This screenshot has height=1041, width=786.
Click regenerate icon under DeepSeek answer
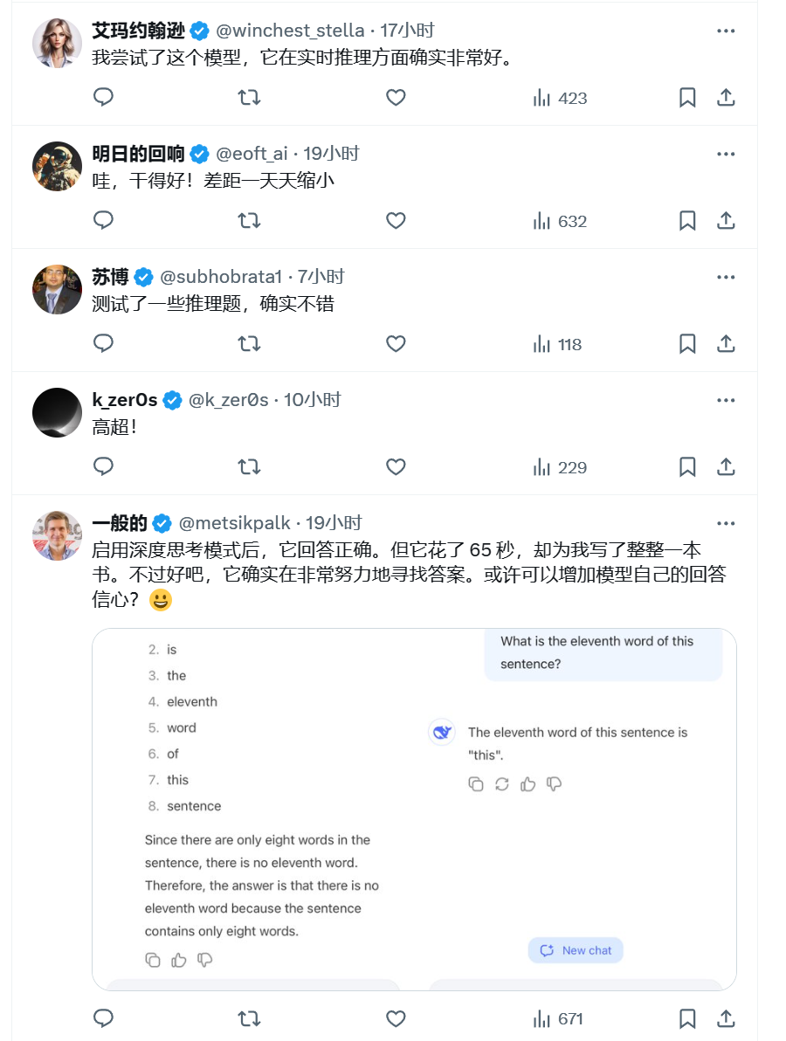501,784
